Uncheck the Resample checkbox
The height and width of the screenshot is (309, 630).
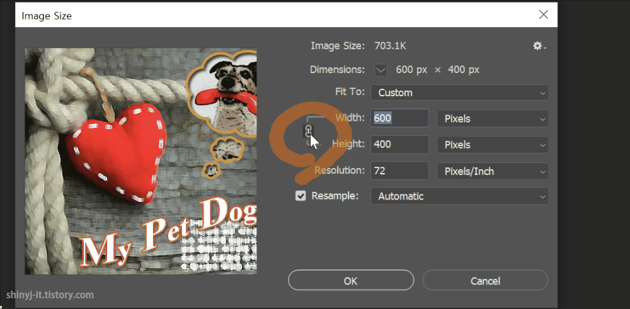[301, 196]
